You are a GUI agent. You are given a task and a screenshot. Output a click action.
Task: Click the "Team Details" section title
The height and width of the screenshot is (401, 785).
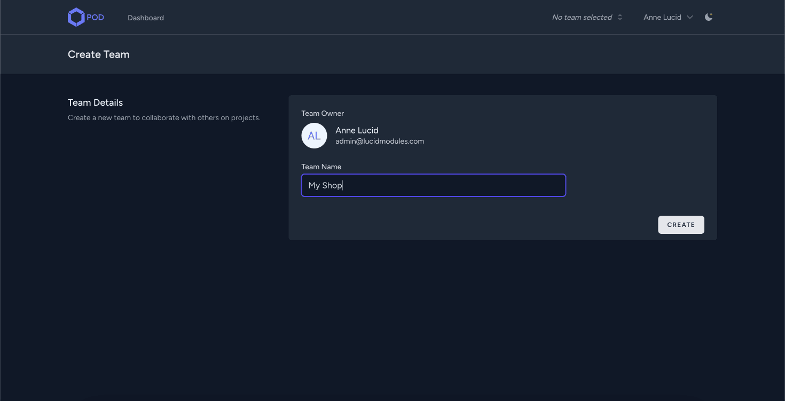95,102
